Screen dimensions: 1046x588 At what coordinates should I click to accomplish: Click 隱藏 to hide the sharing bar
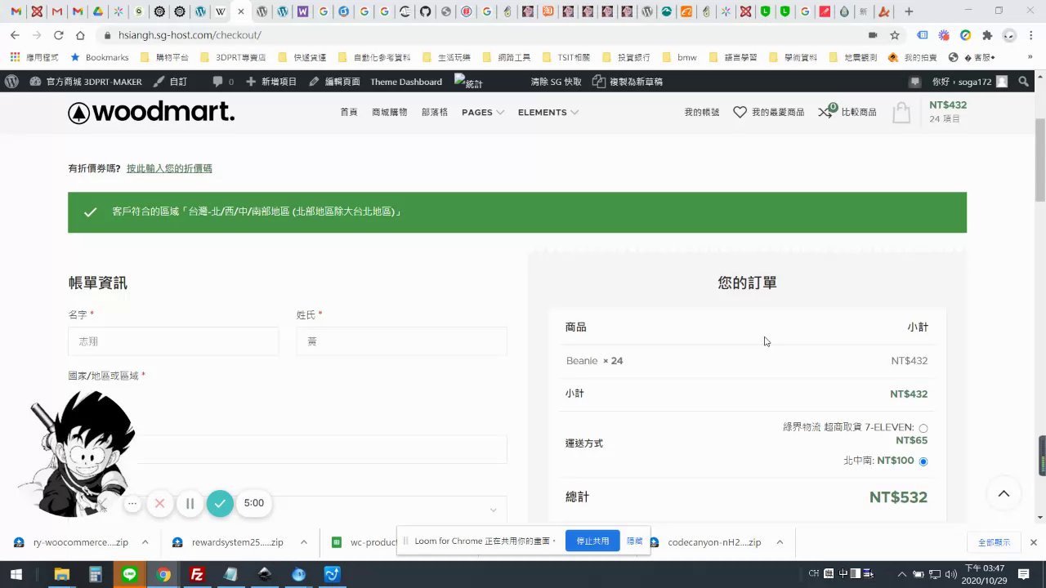pyautogui.click(x=634, y=541)
